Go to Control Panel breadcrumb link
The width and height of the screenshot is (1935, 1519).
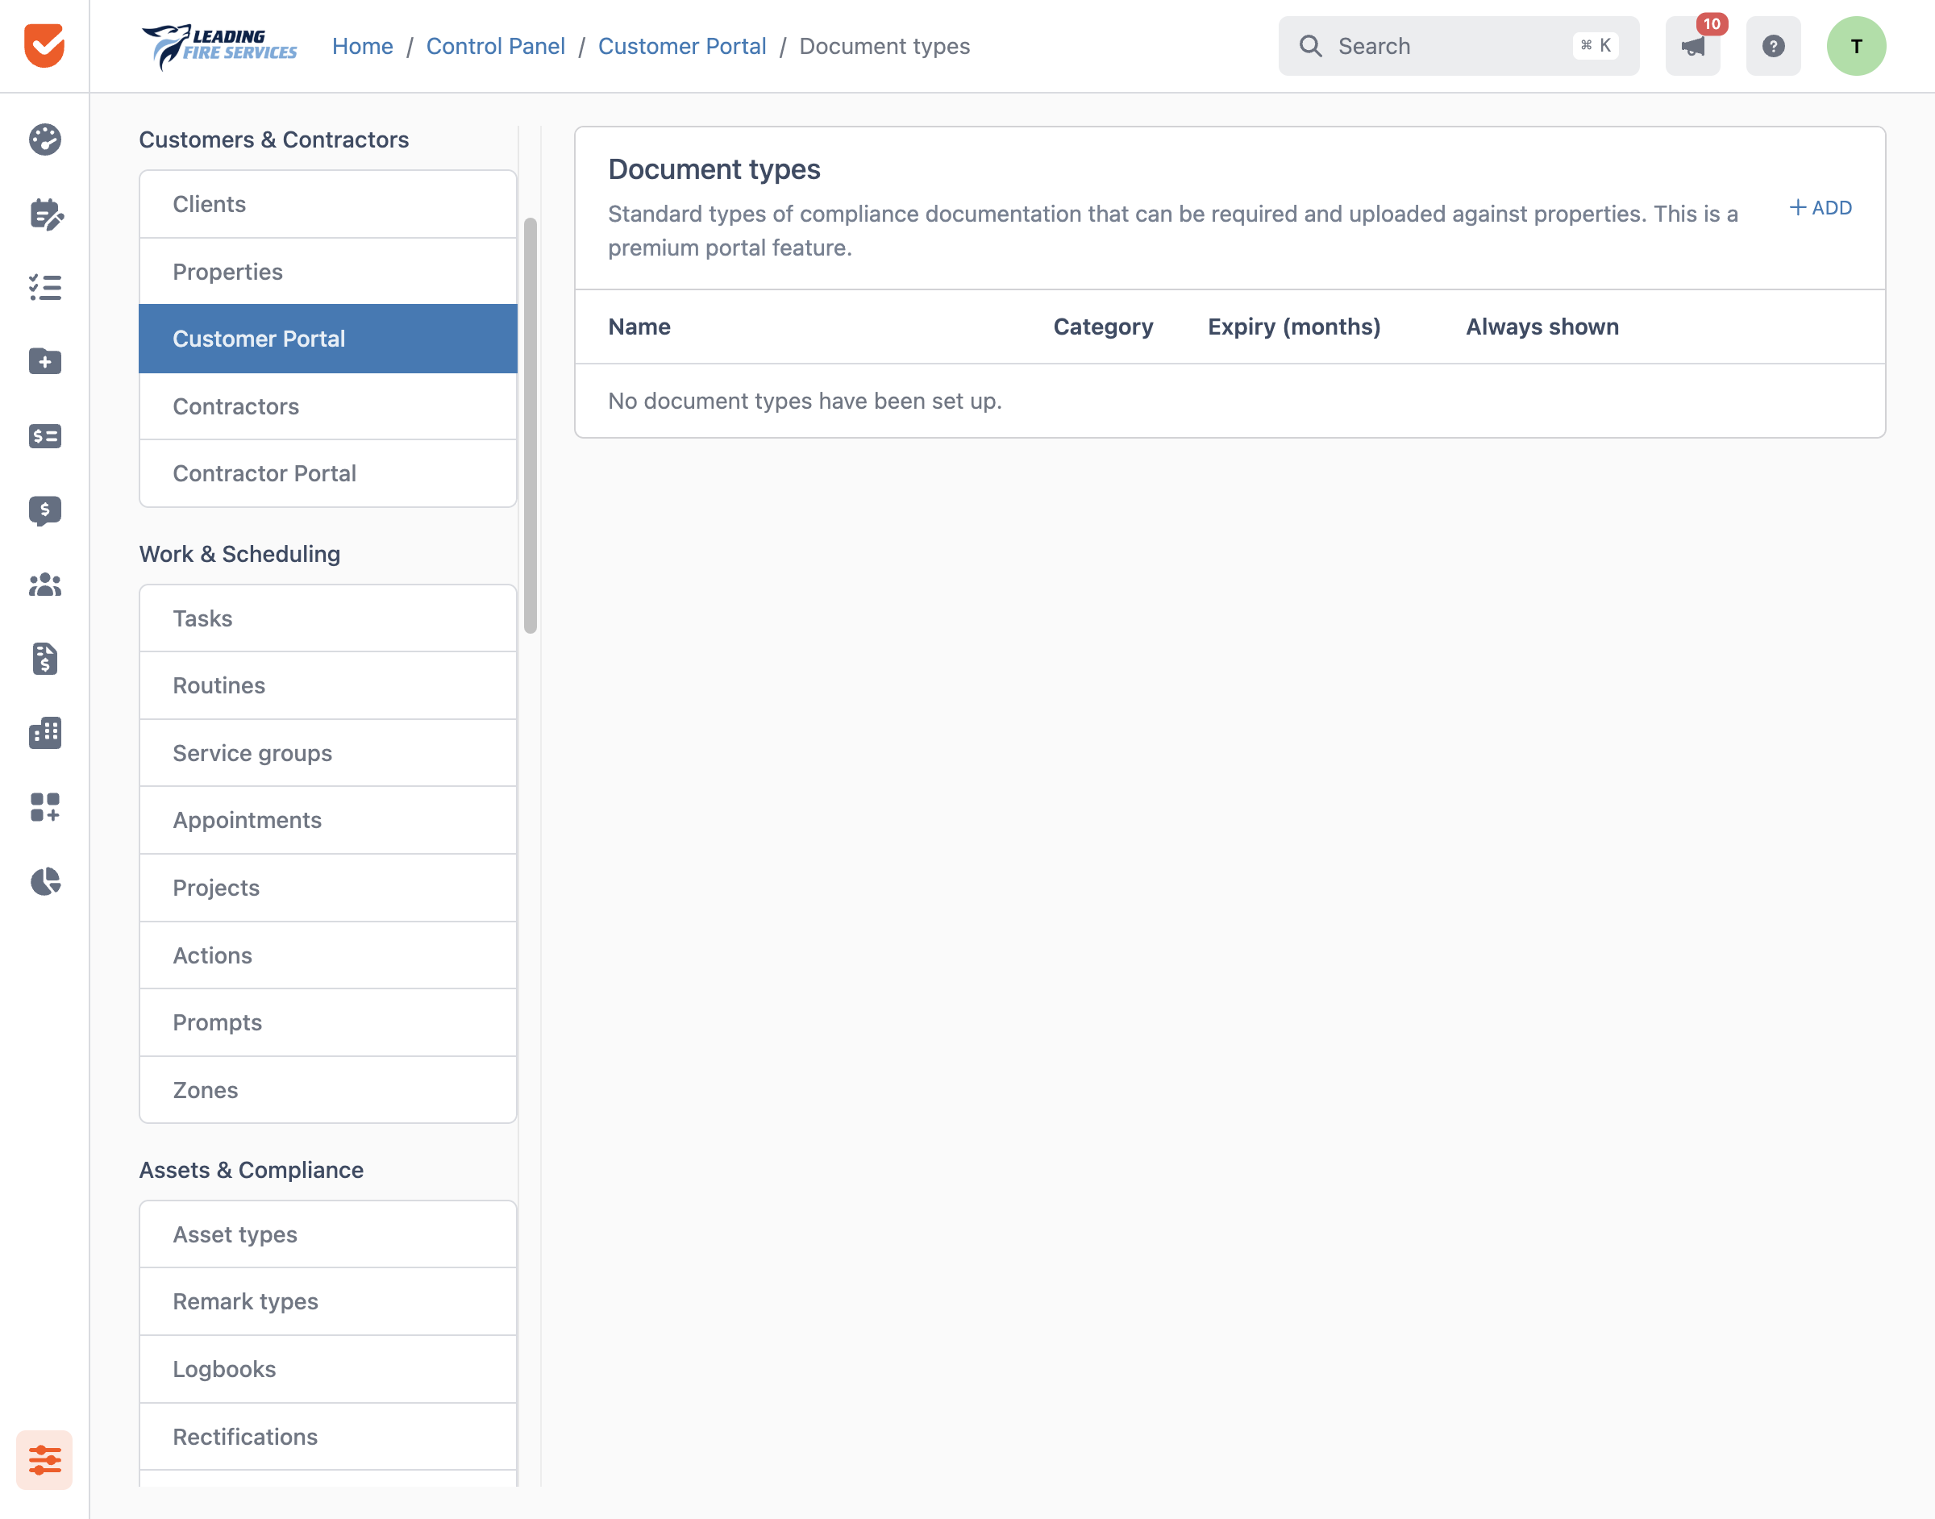pos(495,46)
